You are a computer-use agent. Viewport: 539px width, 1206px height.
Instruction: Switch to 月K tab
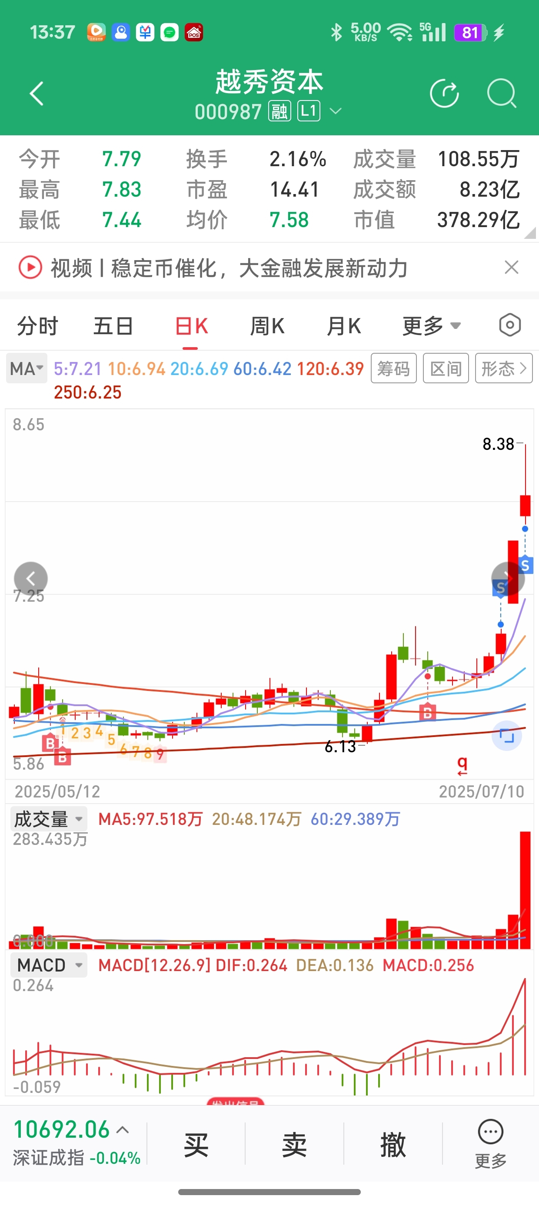click(x=344, y=326)
